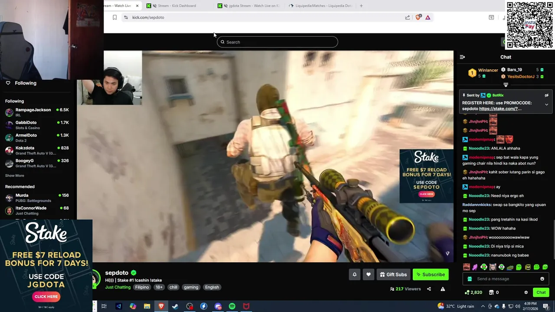The width and height of the screenshot is (555, 312).
Task: Report stream with warning triangle icon
Action: pos(443,289)
